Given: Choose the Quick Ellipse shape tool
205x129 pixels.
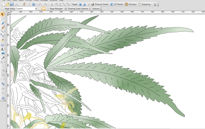Looking at the screenshot, I should click(x=2, y=45).
